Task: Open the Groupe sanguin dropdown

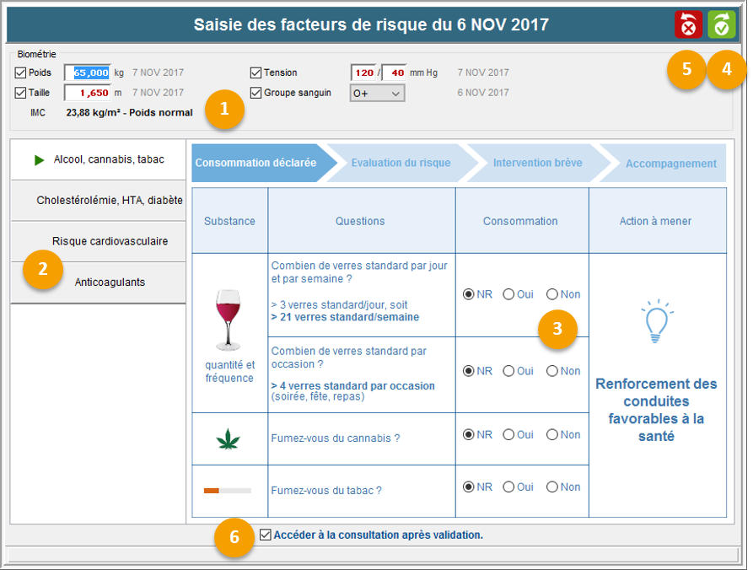Action: click(377, 93)
